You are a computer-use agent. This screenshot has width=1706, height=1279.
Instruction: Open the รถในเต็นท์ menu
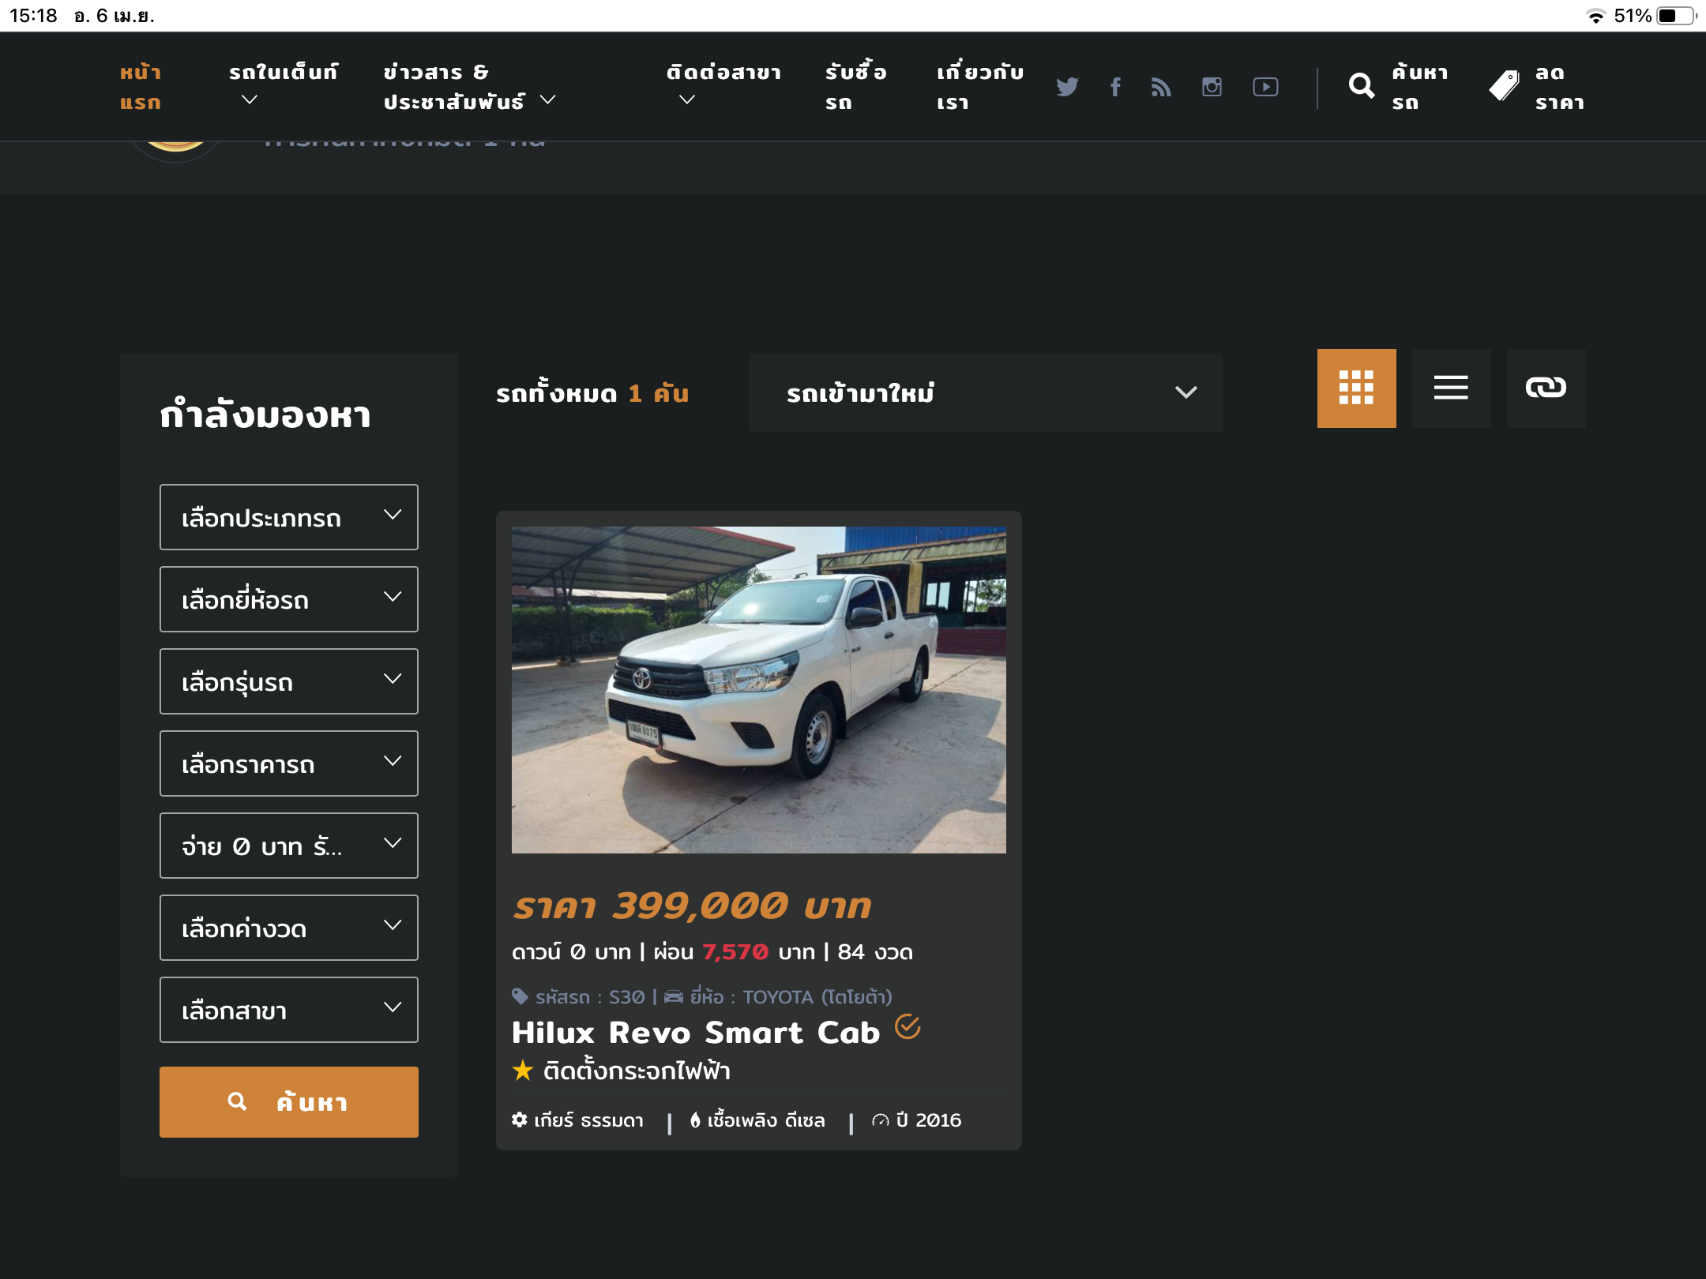[282, 85]
